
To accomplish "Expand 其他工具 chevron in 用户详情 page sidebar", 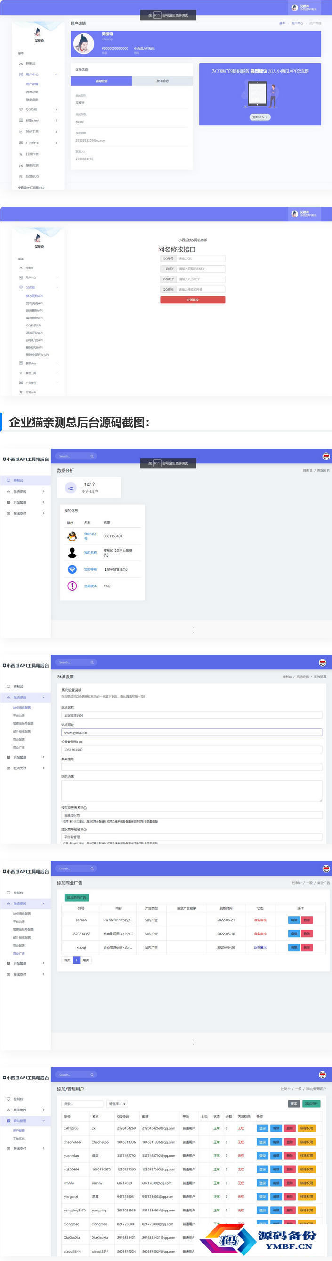I will (56, 132).
